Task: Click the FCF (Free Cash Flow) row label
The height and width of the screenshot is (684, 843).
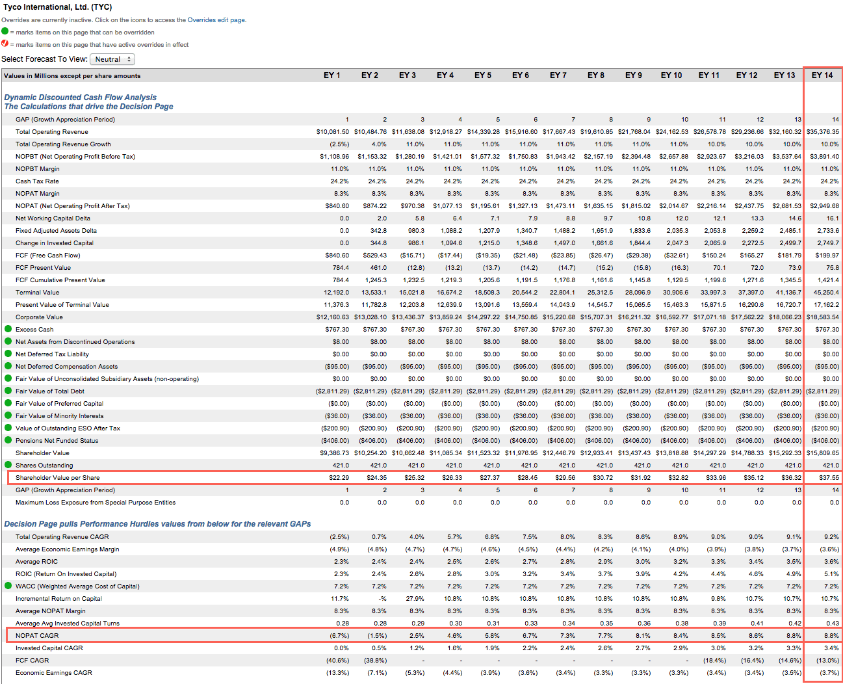Action: [48, 256]
